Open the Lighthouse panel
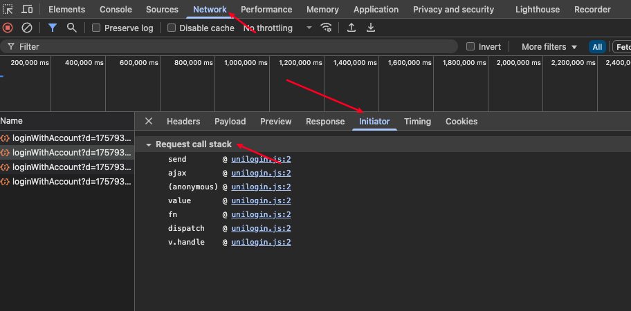631x311 pixels. pos(538,9)
